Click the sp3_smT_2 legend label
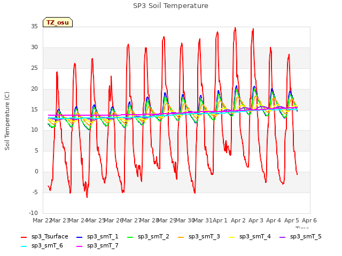The width and height of the screenshot is (342, 256). tap(153, 236)
